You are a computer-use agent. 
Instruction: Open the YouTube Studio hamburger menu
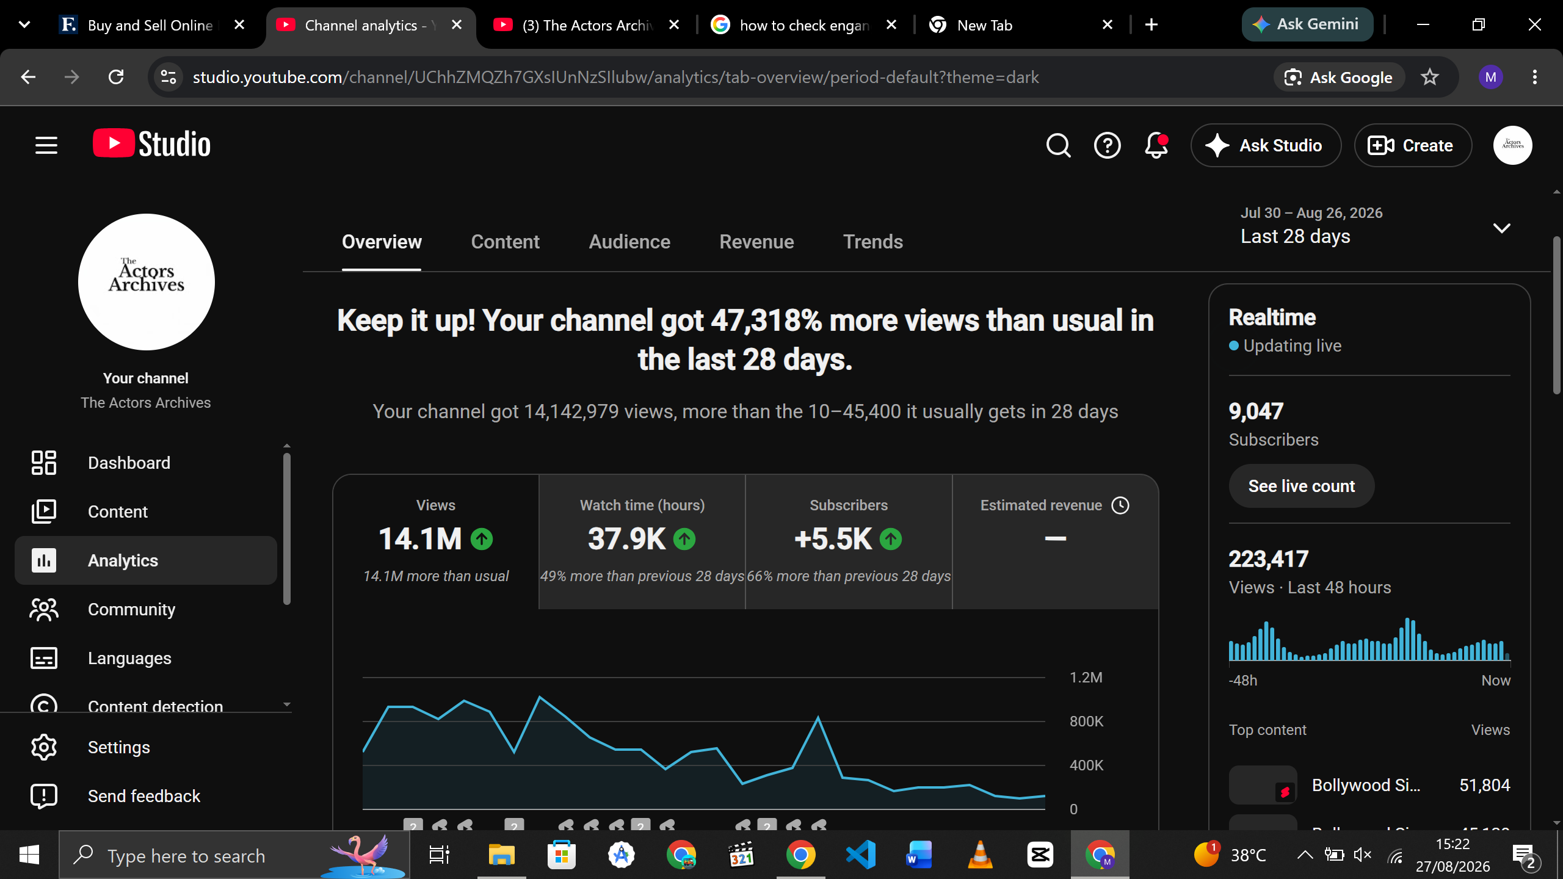coord(46,145)
